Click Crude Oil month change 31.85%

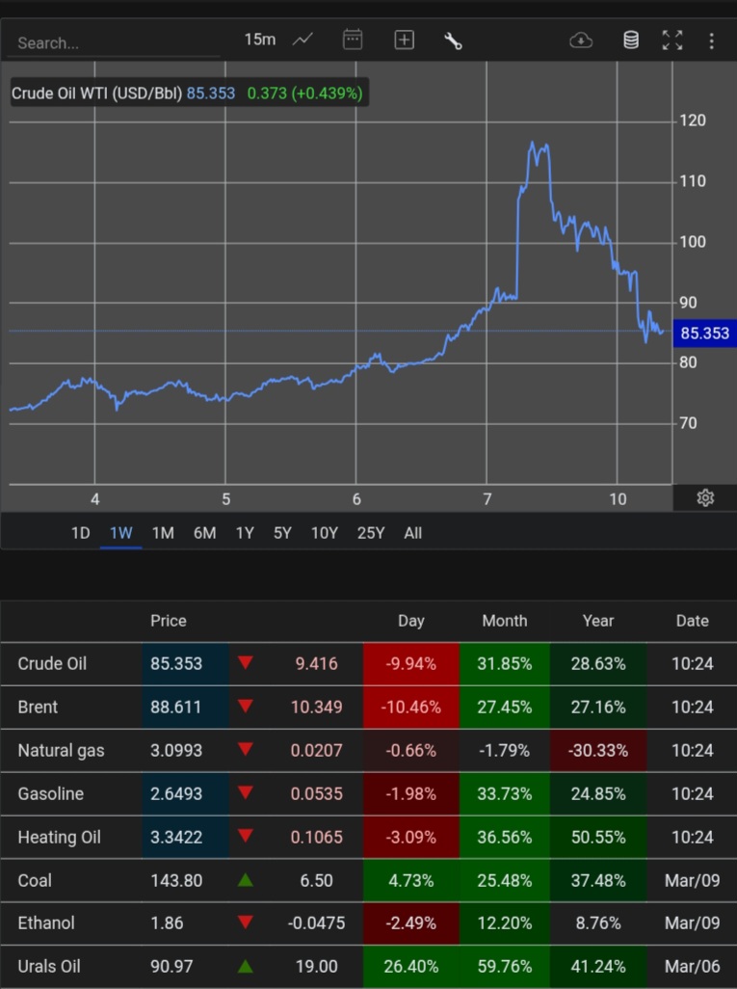505,664
